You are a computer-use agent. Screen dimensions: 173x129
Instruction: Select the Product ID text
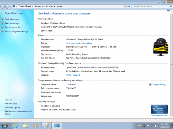pyautogui.click(x=58, y=110)
